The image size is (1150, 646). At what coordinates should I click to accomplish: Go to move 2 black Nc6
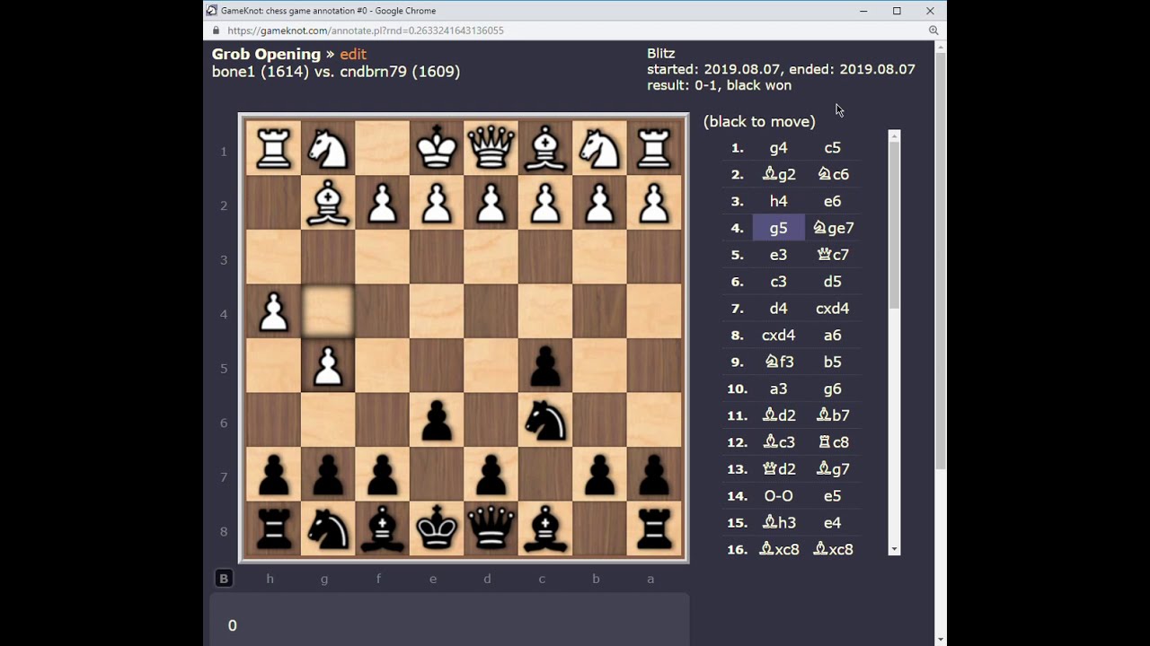coord(833,174)
